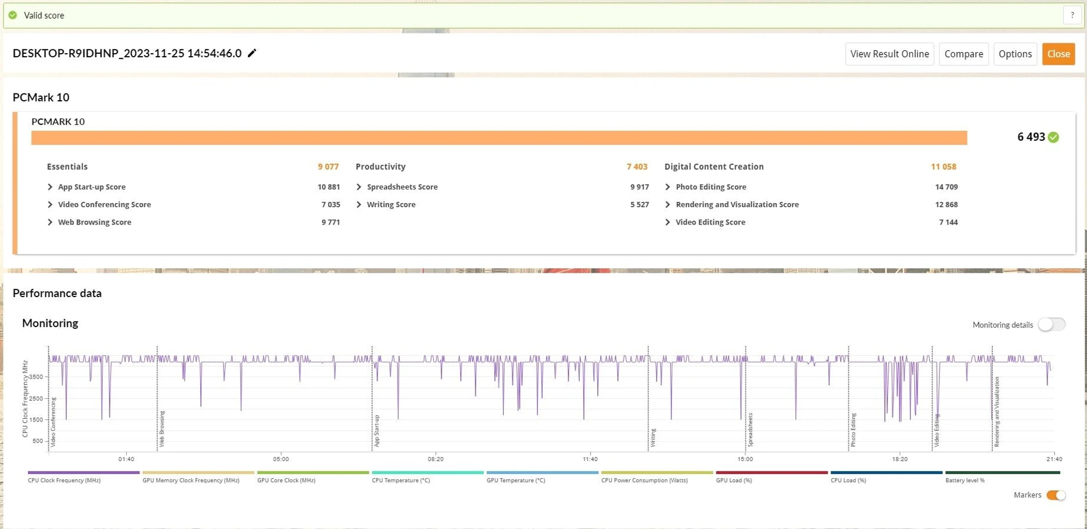This screenshot has height=529, width=1087.
Task: Select GPU Memory Clock Frequency legend swatch
Action: [198, 472]
